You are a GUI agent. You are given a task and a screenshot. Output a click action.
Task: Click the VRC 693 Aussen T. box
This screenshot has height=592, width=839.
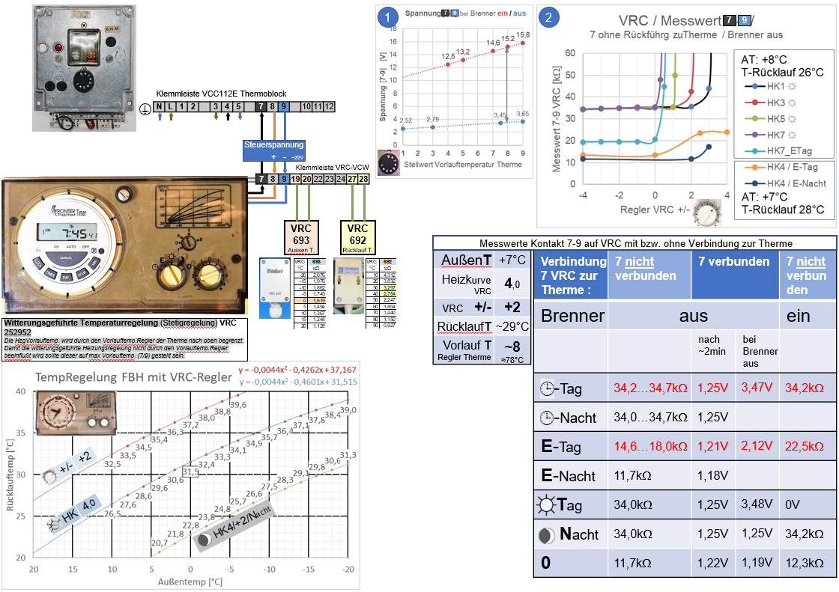point(301,237)
